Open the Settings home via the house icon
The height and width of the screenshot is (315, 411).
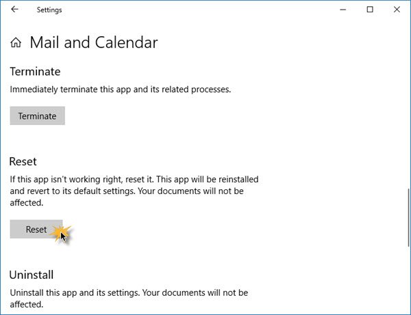16,42
